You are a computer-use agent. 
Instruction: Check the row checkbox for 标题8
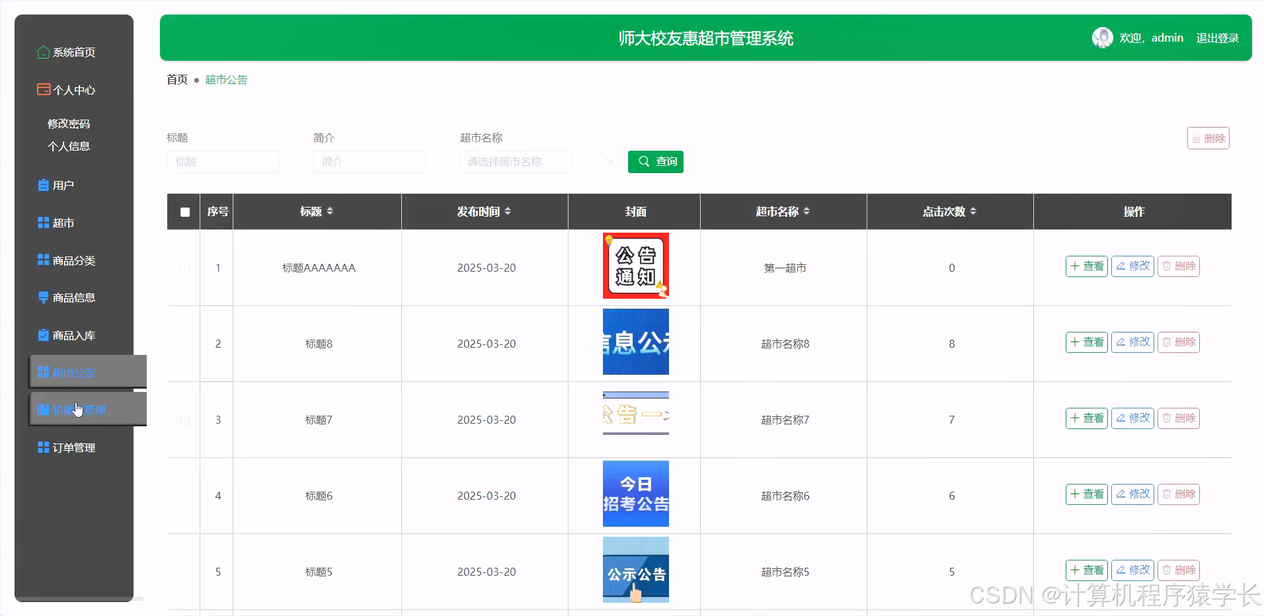coord(184,344)
